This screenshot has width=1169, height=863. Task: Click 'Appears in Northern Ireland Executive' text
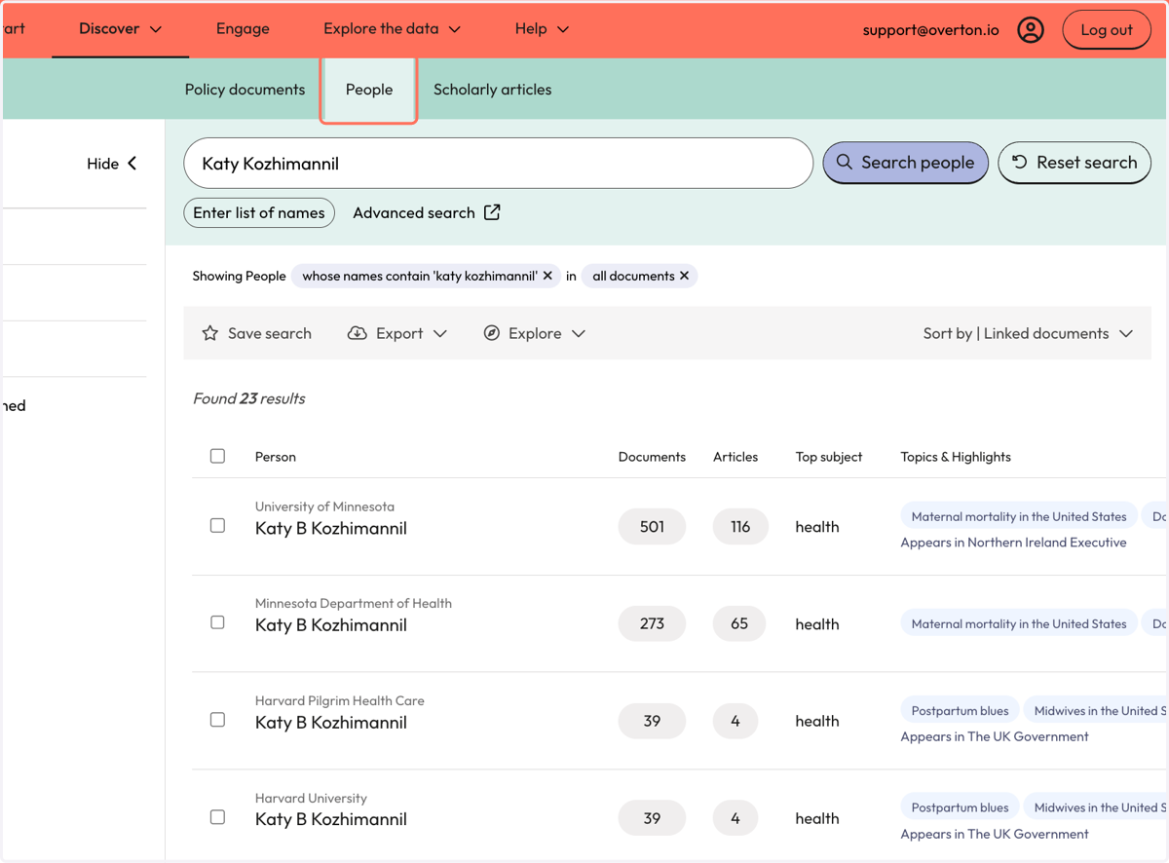pos(1013,543)
